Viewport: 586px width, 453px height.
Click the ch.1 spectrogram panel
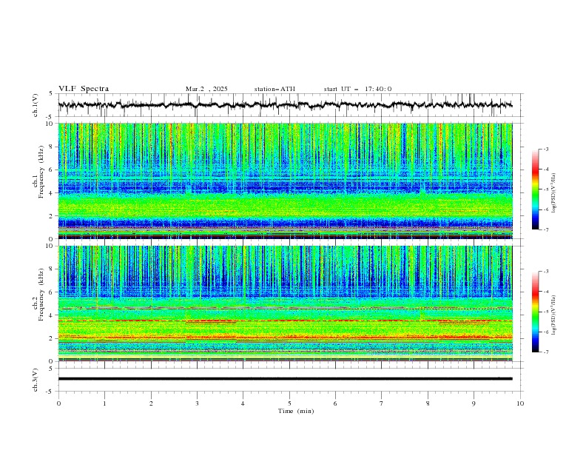click(285, 181)
